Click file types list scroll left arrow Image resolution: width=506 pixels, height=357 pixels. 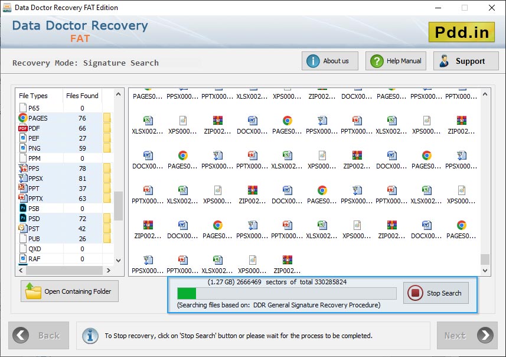[x=21, y=270]
